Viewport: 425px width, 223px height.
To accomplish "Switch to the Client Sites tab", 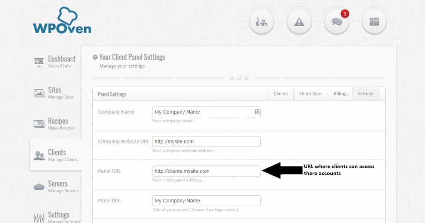I will 310,94.
